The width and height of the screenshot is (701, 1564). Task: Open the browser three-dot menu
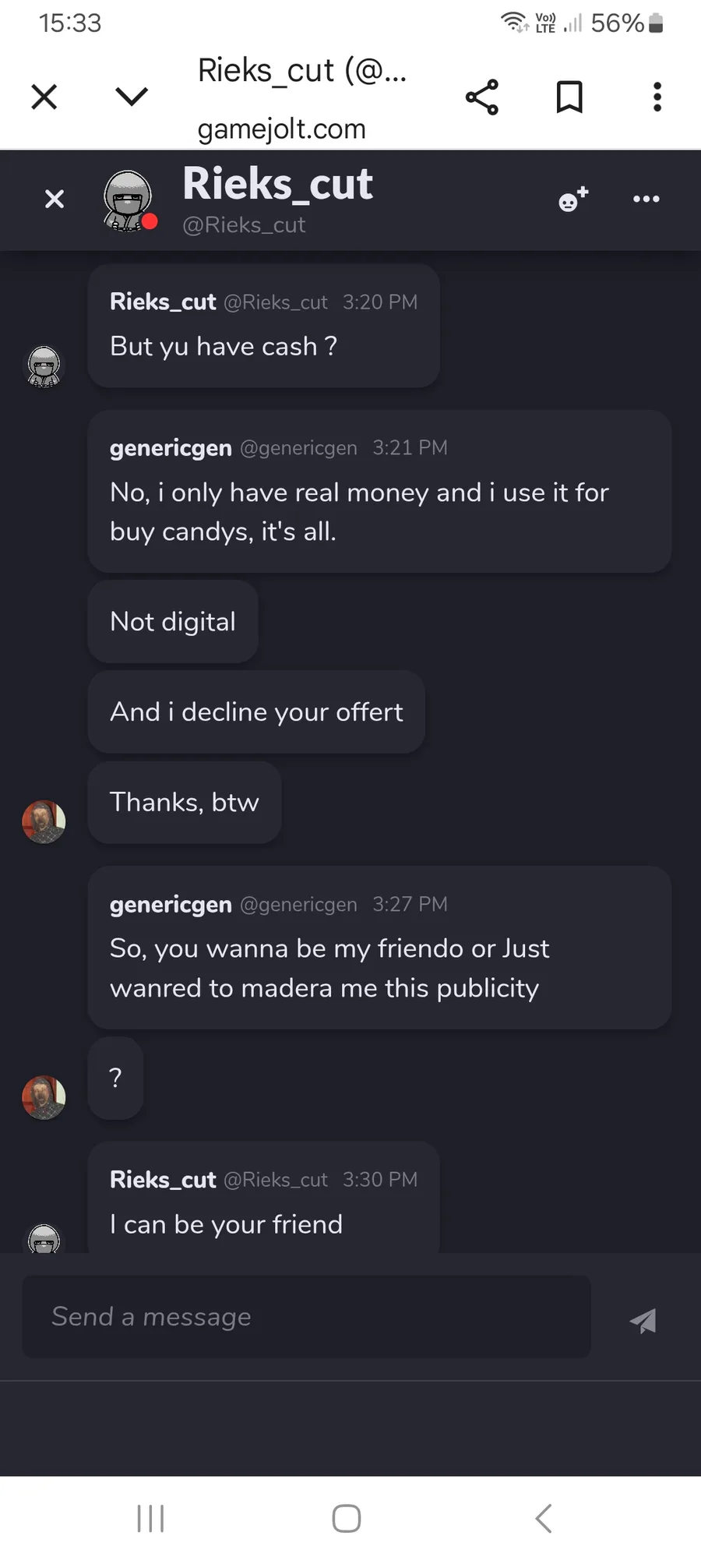point(657,97)
